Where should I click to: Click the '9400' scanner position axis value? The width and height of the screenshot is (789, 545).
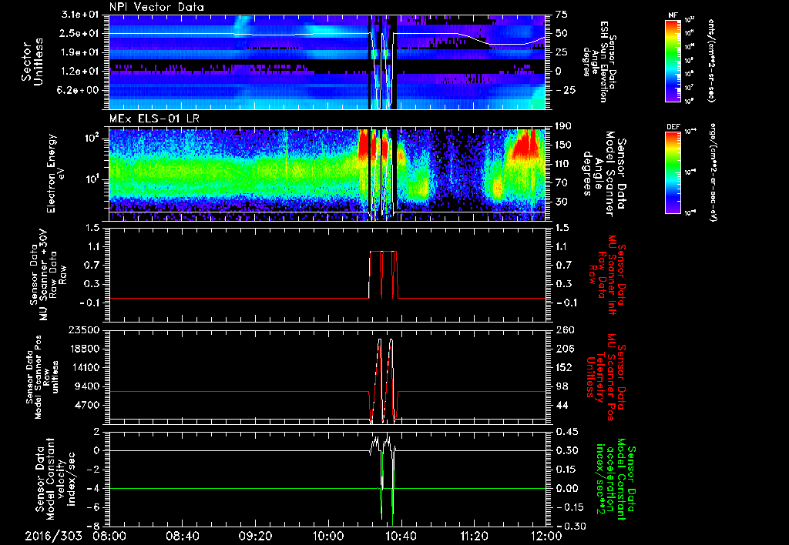(x=86, y=386)
